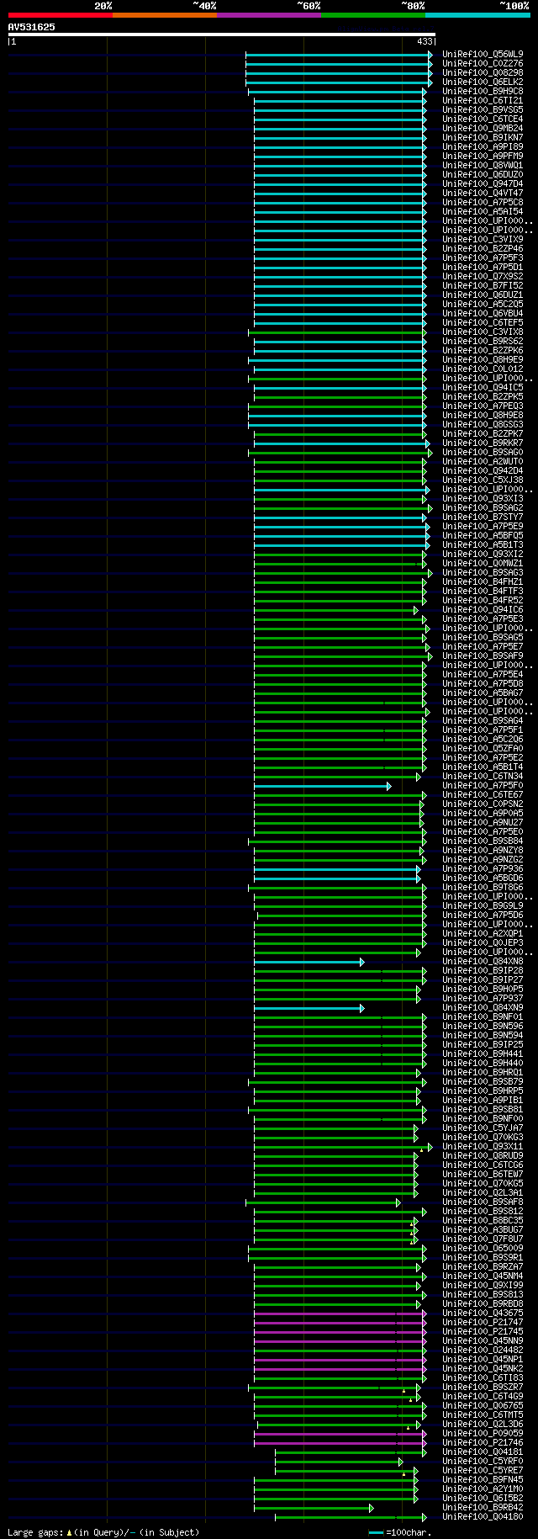Select hit label UniRef100_A5BFQ5
The image size is (538, 1539).
tap(483, 536)
